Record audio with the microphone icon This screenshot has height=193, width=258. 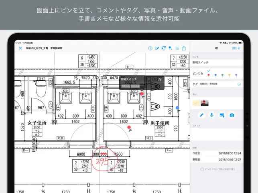pyautogui.click(x=212, y=115)
